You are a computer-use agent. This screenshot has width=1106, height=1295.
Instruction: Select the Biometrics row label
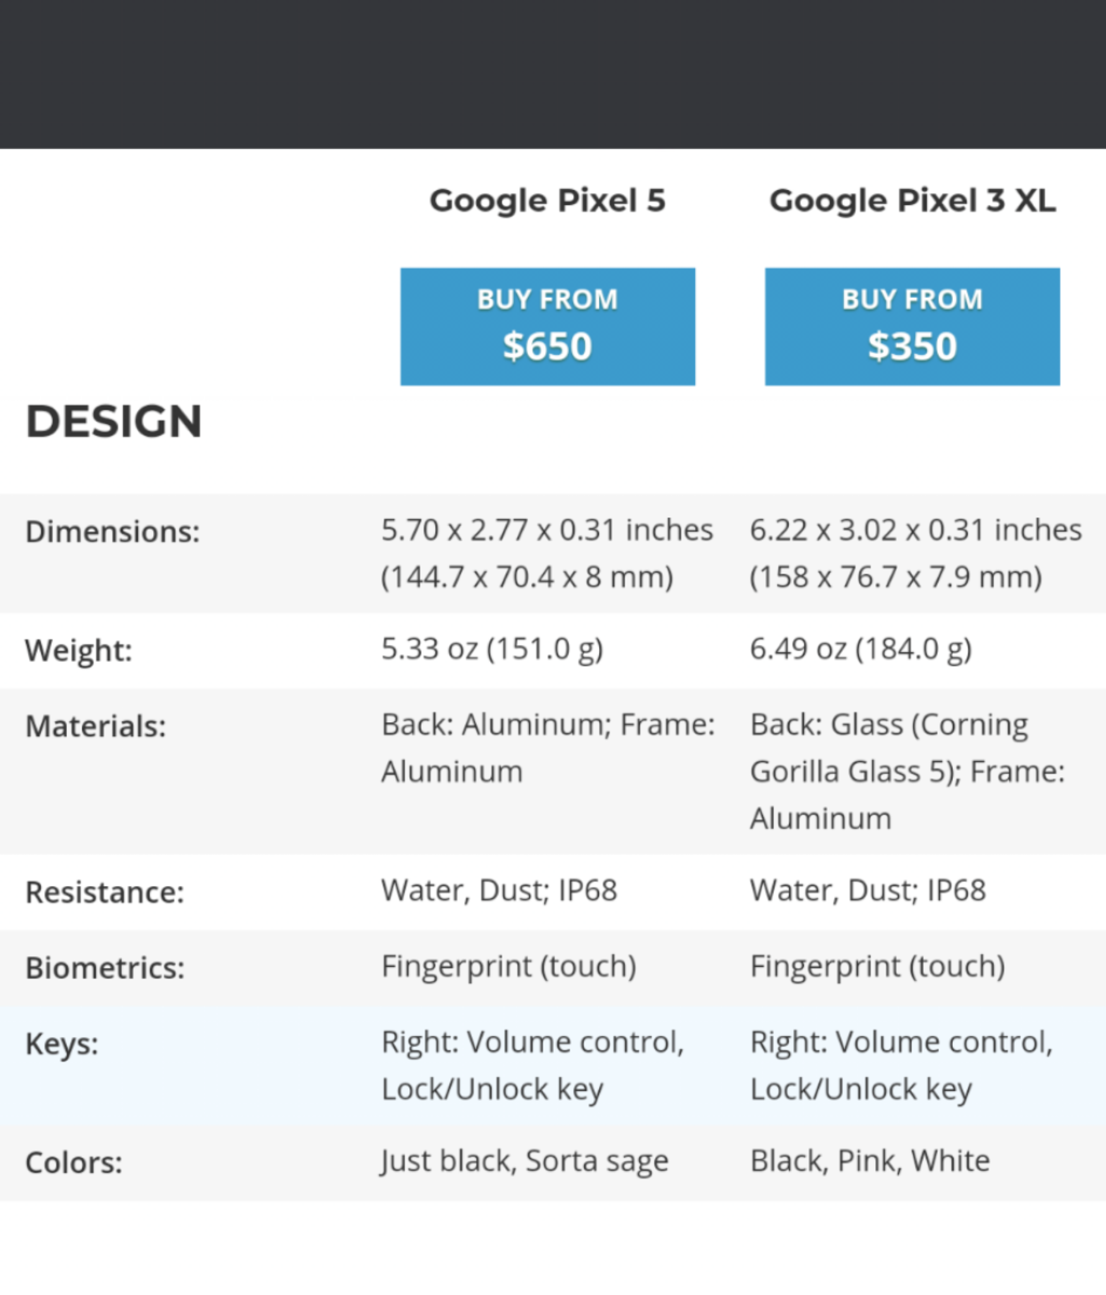[x=105, y=968]
